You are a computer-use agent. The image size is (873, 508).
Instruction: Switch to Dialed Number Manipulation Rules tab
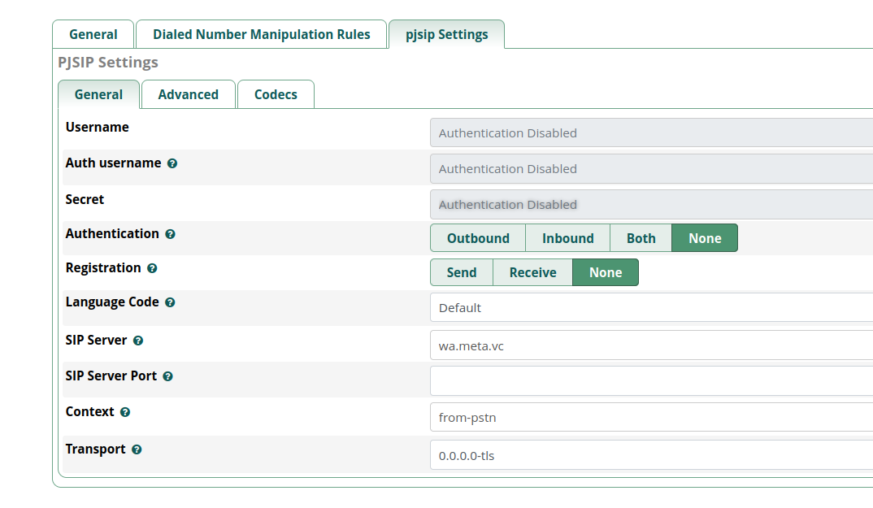tap(261, 34)
